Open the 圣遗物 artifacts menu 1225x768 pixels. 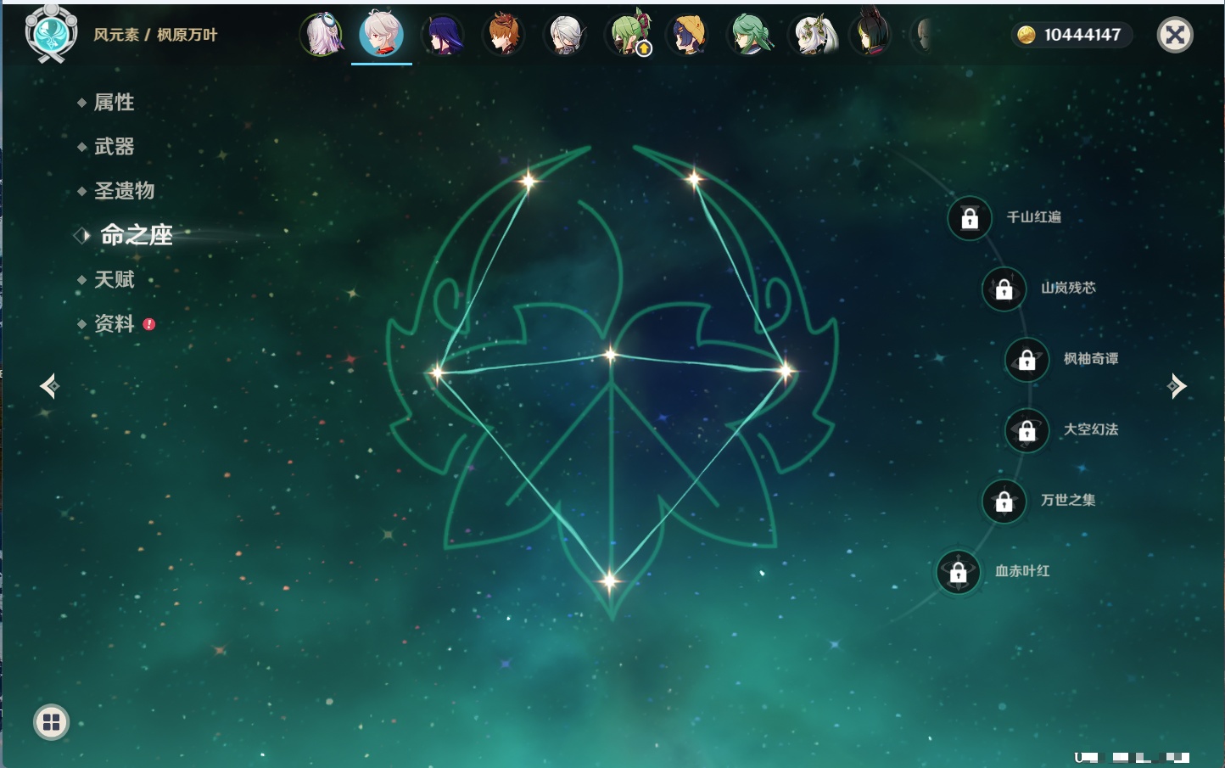point(124,191)
